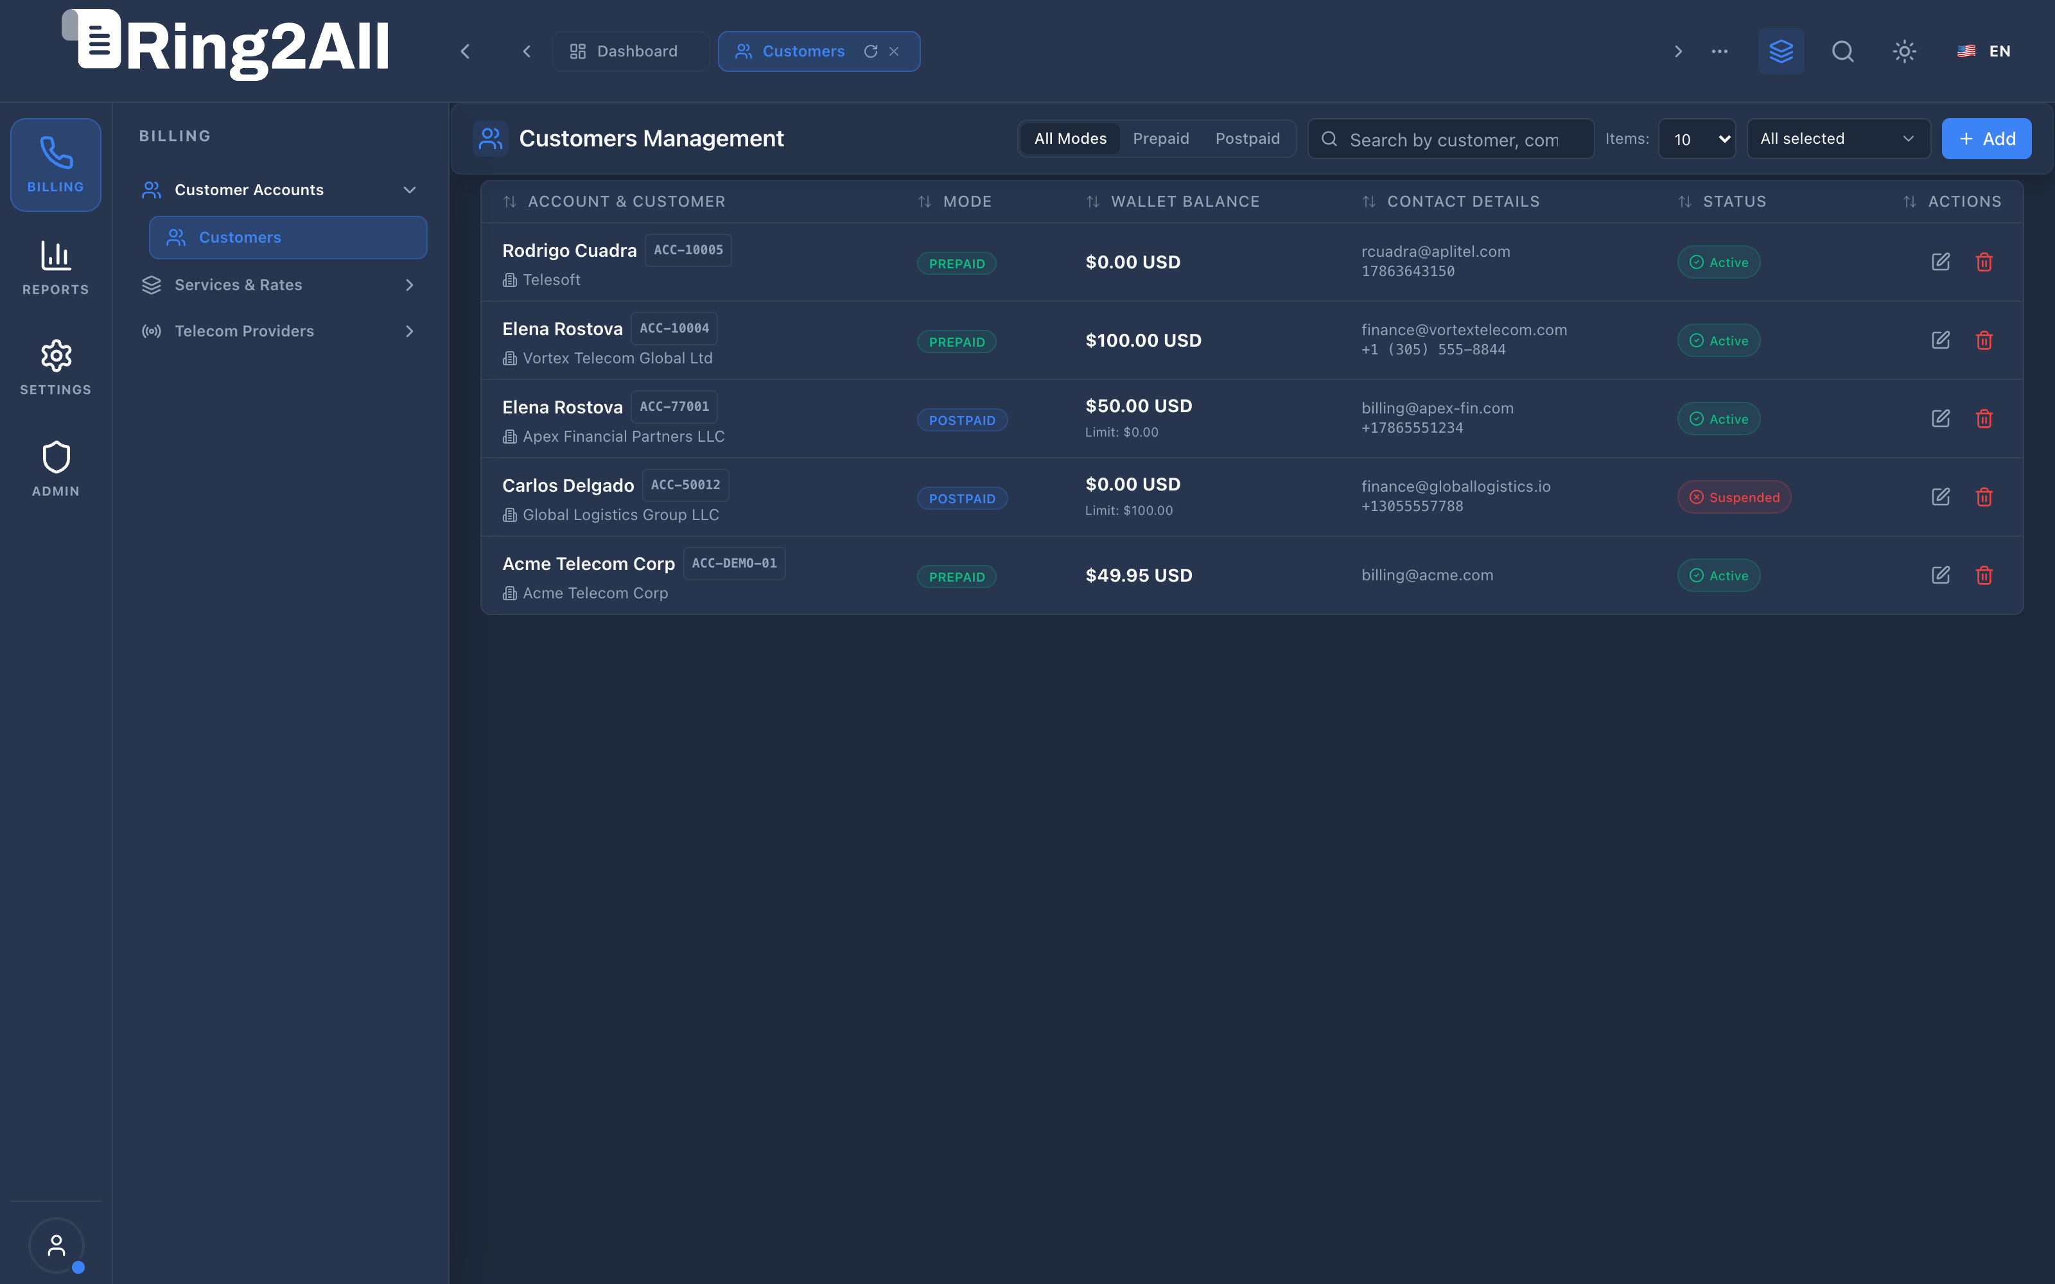Sort by Mode column

pos(954,201)
